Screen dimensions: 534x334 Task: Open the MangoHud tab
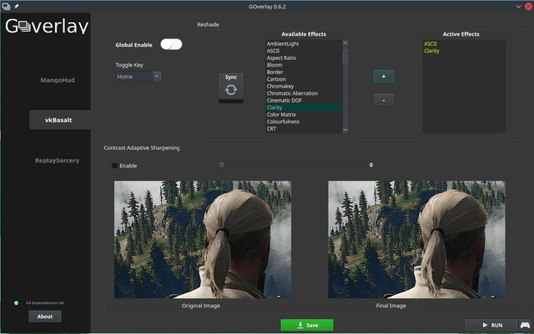58,81
